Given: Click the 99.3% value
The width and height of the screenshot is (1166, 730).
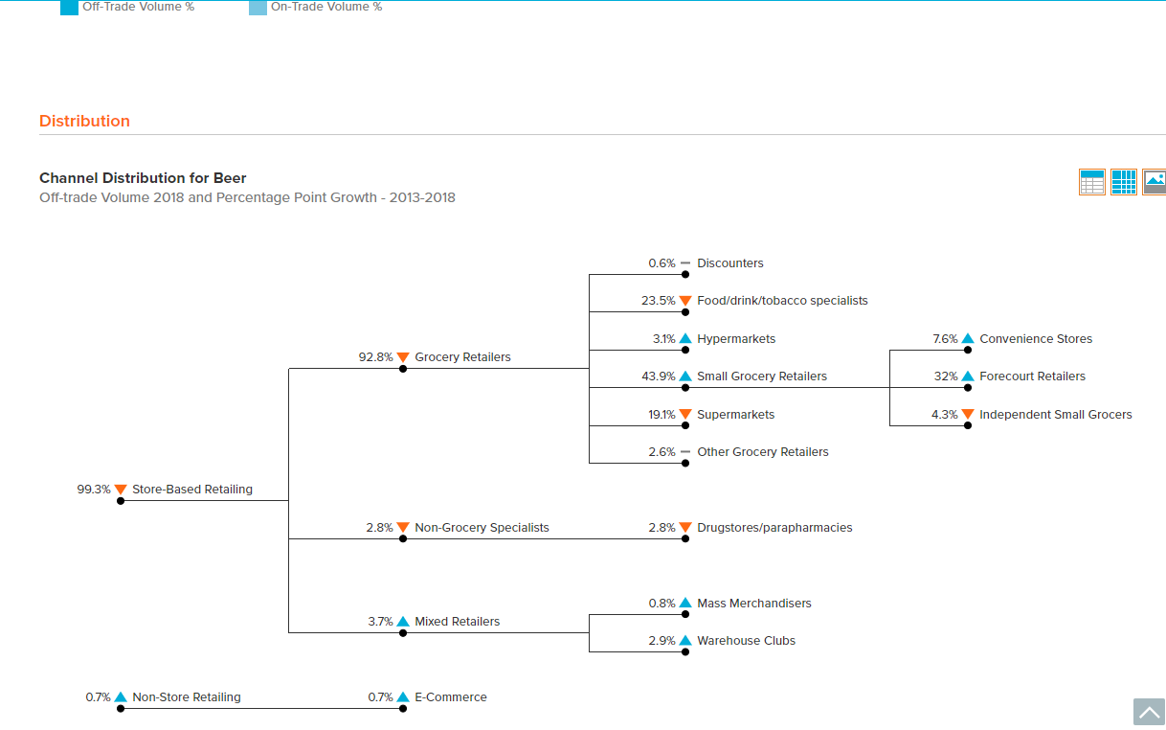Looking at the screenshot, I should [x=94, y=490].
